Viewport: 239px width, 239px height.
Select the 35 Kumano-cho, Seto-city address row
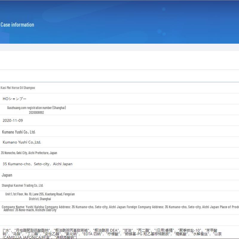click(37, 164)
